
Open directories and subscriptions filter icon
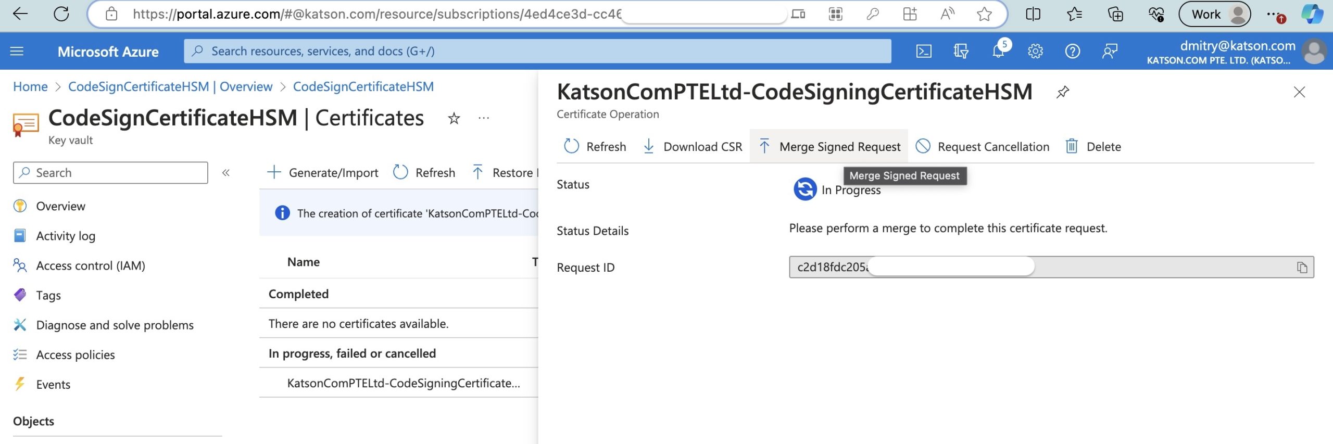click(961, 51)
